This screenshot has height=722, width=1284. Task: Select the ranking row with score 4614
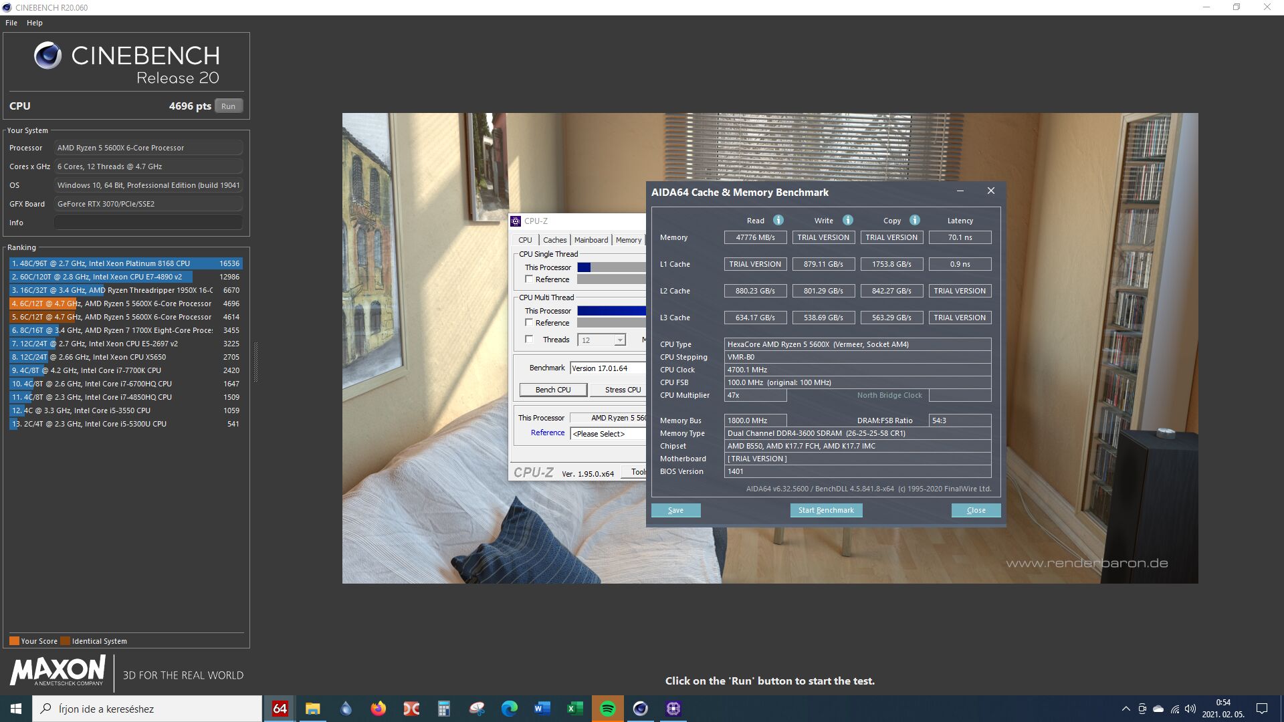(x=126, y=317)
